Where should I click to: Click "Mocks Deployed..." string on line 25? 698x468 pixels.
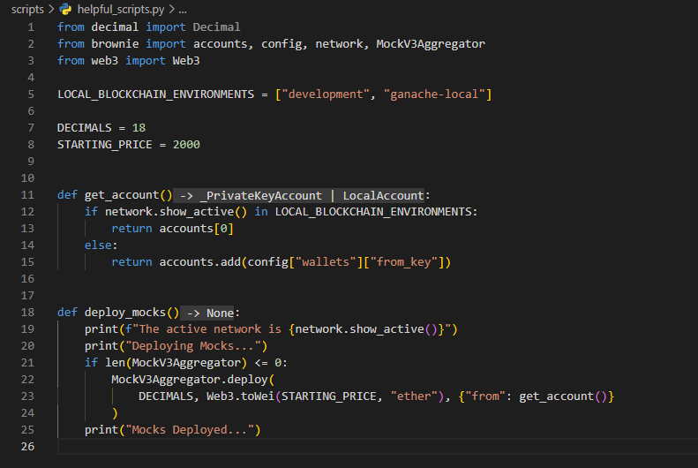point(189,430)
